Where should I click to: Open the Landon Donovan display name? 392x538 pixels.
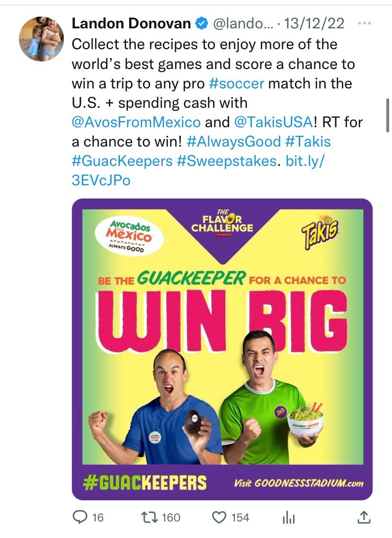(131, 23)
